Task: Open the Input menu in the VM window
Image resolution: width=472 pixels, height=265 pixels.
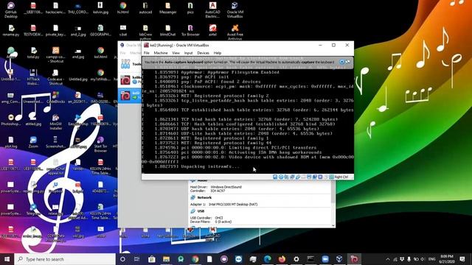Action: (x=189, y=53)
